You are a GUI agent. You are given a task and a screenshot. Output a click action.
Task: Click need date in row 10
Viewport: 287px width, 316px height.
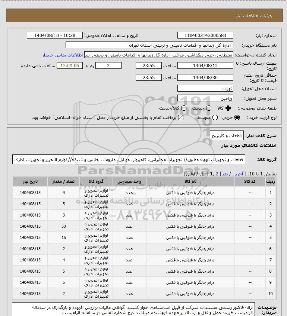[x=30, y=294]
